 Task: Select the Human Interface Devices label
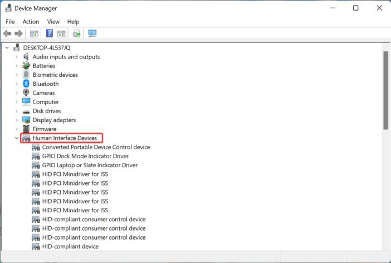[65, 138]
